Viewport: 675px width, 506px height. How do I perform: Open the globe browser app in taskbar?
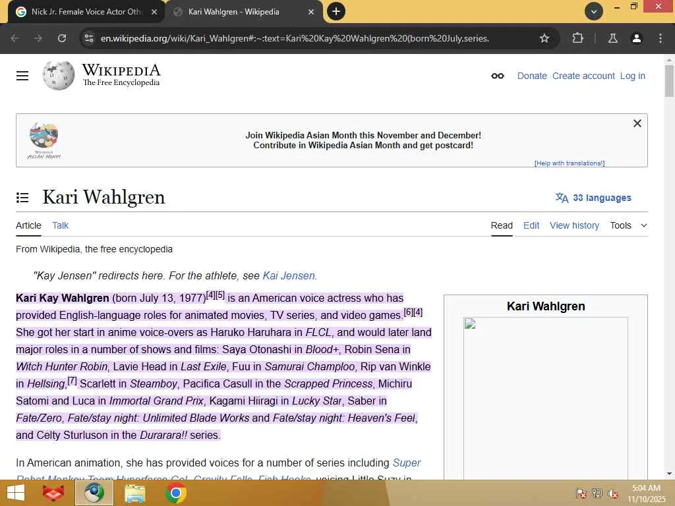[x=94, y=493]
